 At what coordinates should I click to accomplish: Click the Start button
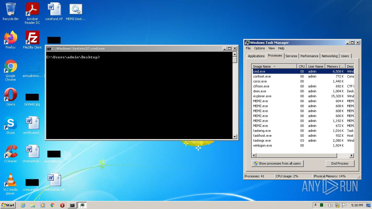(x=8, y=205)
